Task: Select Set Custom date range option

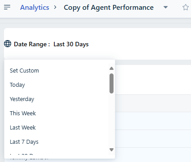Action: click(24, 71)
